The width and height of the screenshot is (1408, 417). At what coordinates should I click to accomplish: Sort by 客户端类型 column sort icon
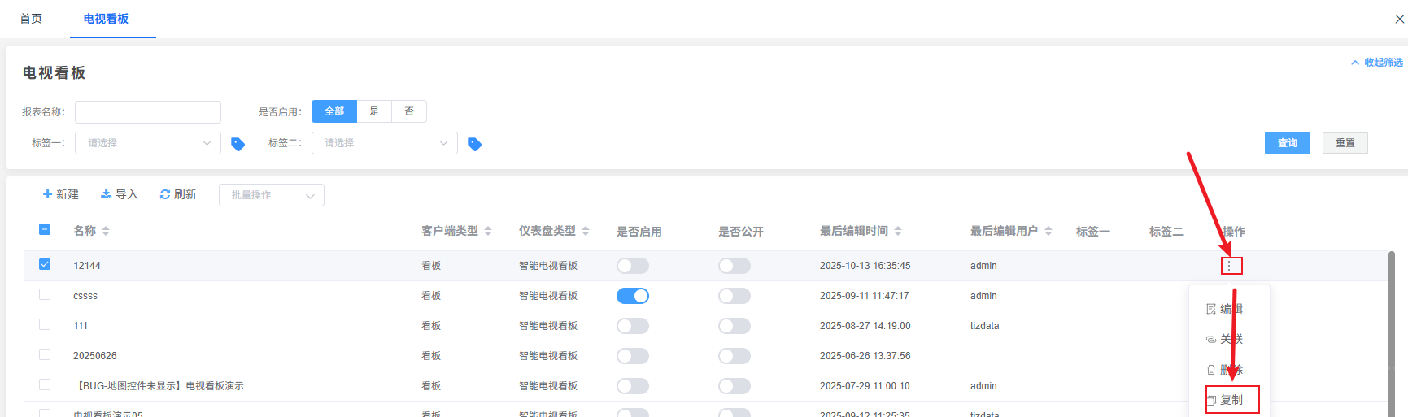tap(488, 232)
